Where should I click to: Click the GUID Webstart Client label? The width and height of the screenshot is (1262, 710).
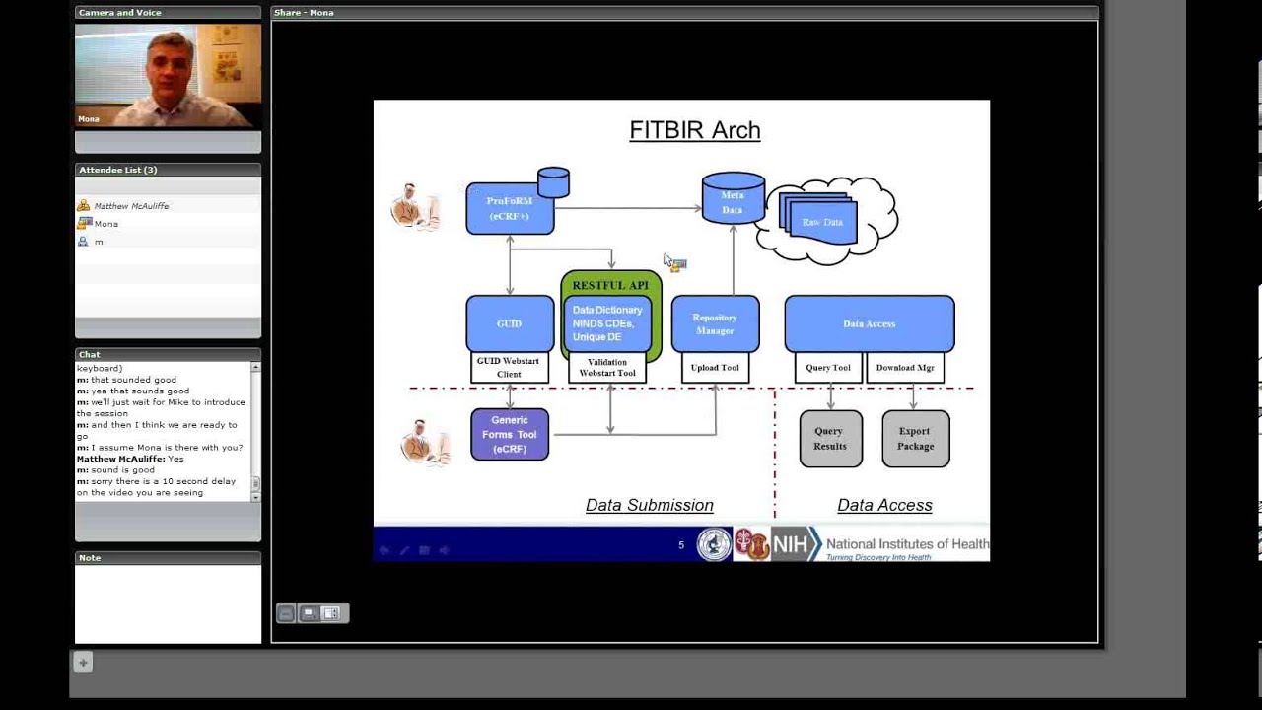coord(509,368)
